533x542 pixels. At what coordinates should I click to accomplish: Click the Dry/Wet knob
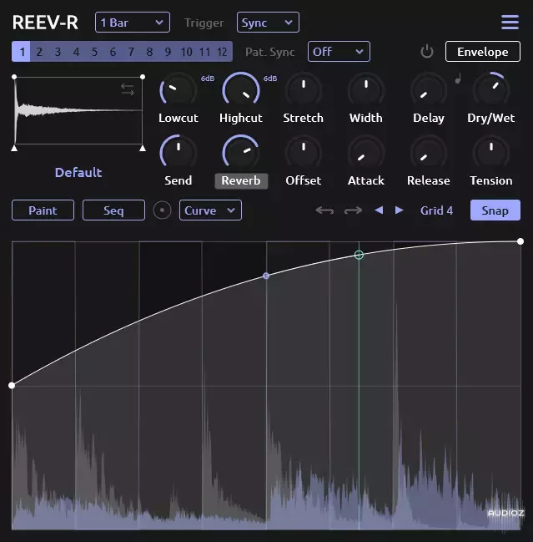point(491,90)
